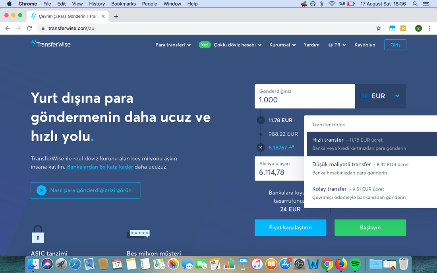Open FaceTime from the dock
The height and width of the screenshot is (273, 437).
pyautogui.click(x=201, y=264)
